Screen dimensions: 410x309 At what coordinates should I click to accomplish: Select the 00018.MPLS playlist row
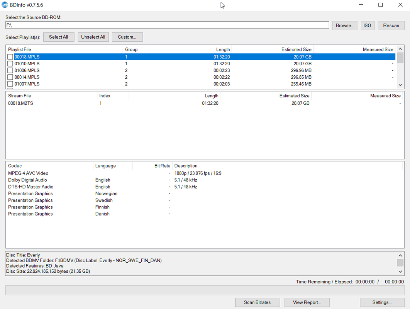click(201, 57)
